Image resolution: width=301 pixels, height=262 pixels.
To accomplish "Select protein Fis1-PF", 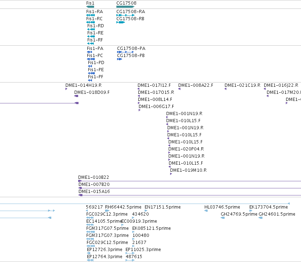I will point(95,77).
